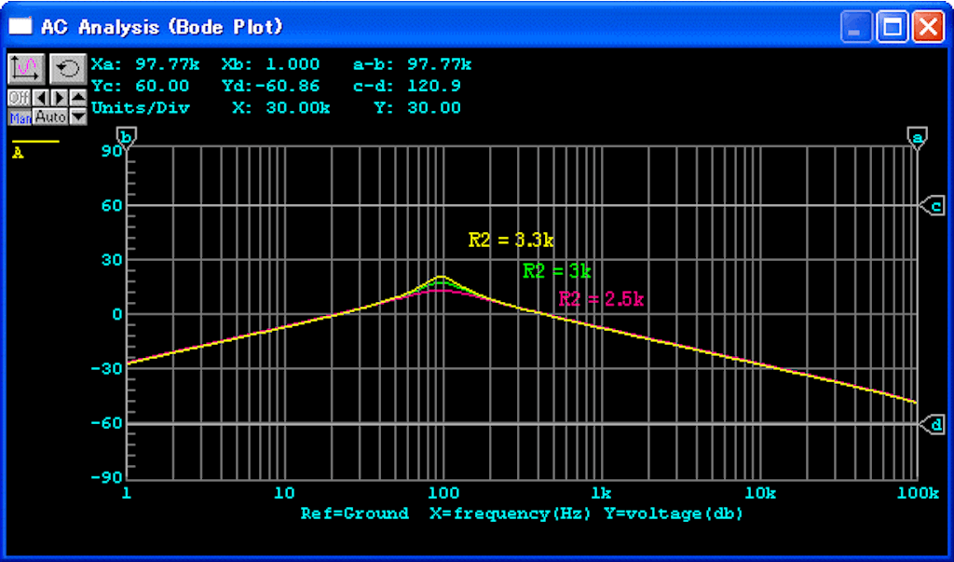The width and height of the screenshot is (954, 562).
Task: Select Man manual scaling mode
Action: click(x=20, y=117)
